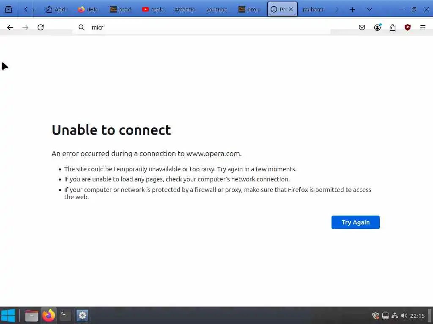The image size is (433, 324).
Task: Open the terminal from taskbar
Action: tap(66, 316)
